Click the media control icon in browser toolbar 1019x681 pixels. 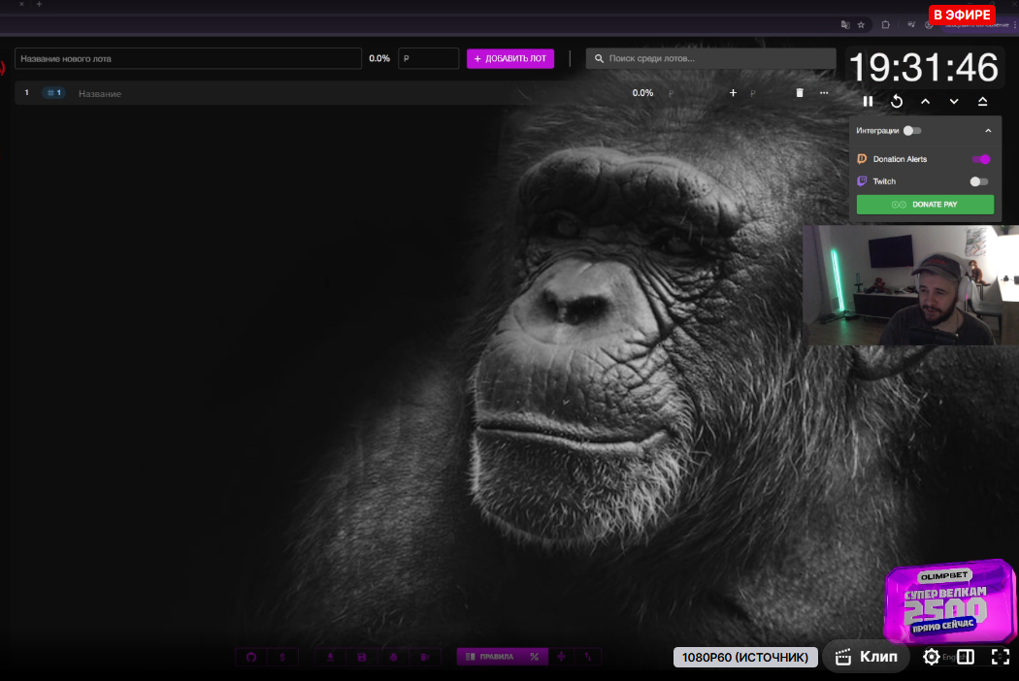point(911,24)
